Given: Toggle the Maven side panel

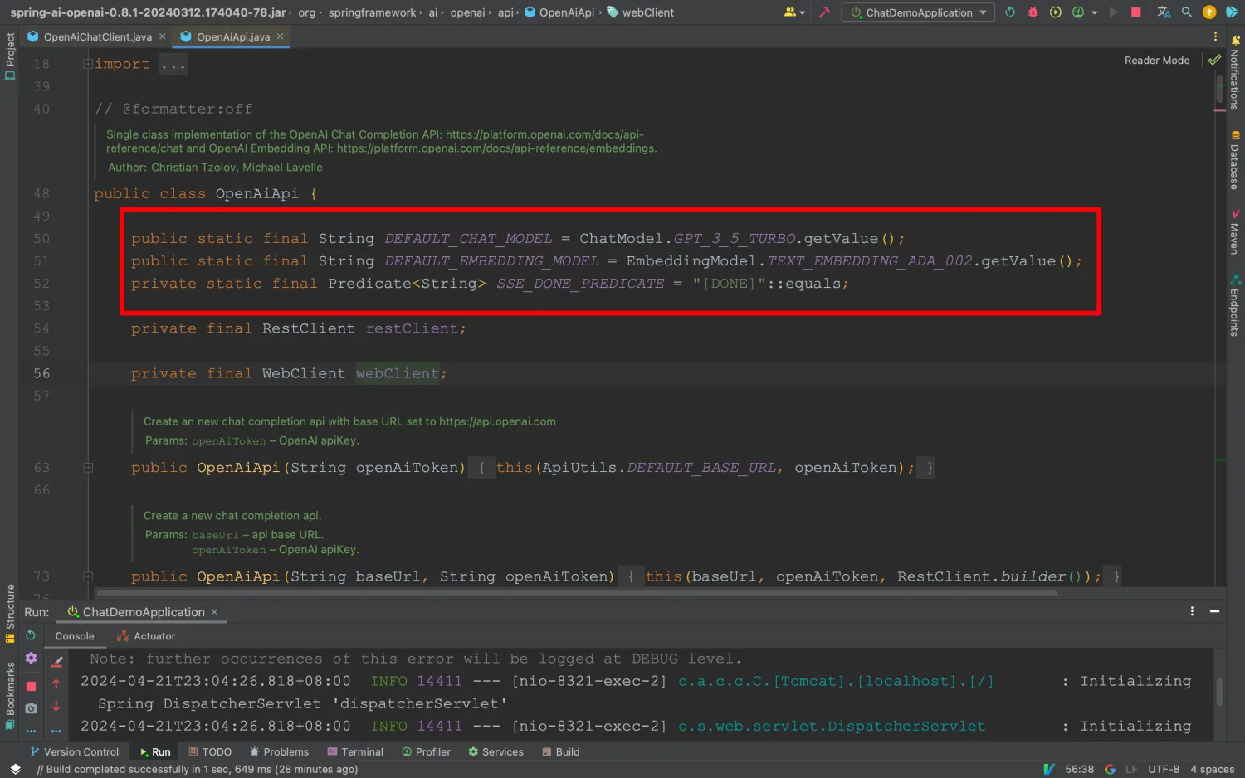Looking at the screenshot, I should [1235, 231].
